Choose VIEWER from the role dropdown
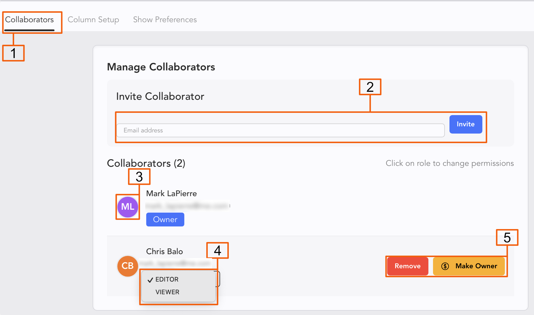This screenshot has height=315, width=534. pyautogui.click(x=167, y=292)
